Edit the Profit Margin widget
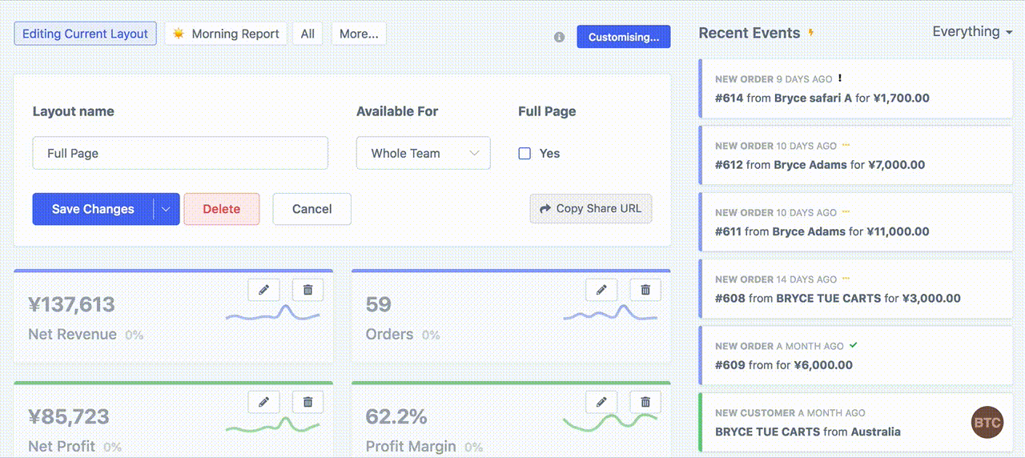Screen dimensions: 1025x458 (601, 402)
